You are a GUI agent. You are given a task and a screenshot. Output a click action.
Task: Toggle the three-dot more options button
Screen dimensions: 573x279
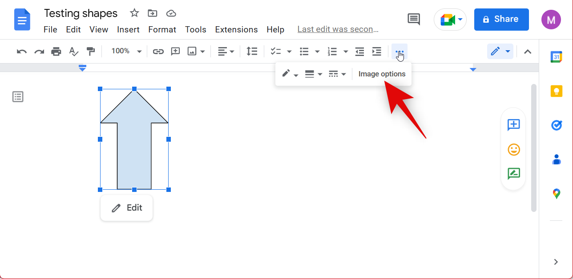(x=399, y=52)
